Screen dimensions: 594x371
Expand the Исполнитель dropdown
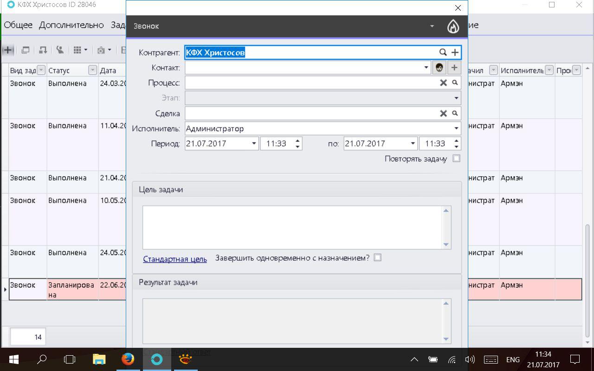456,128
